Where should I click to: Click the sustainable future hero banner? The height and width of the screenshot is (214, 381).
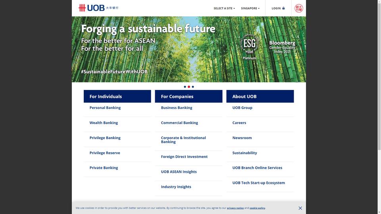[189, 49]
